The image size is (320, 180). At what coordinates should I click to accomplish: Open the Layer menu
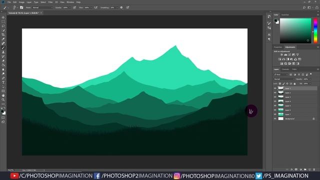(29, 2)
